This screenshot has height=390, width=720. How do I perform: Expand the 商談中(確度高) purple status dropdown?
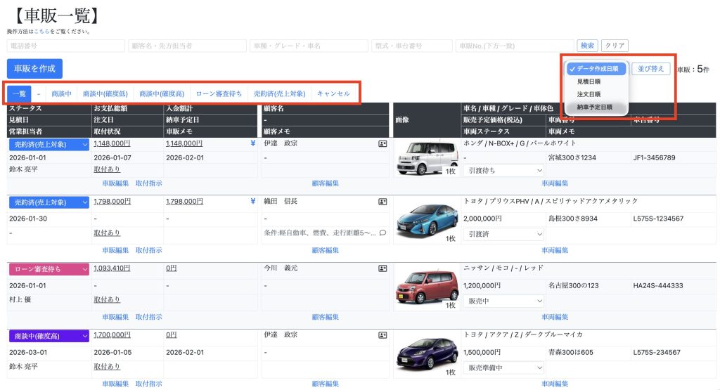(49, 335)
